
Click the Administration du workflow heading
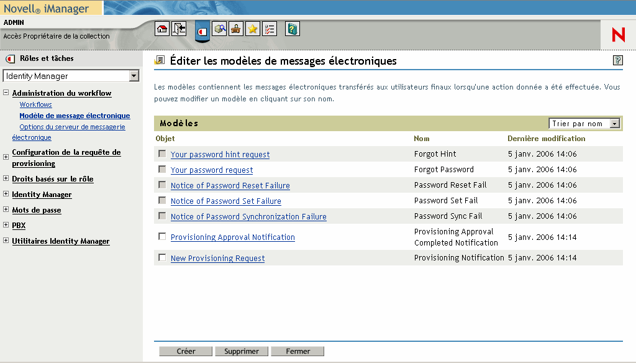click(61, 93)
